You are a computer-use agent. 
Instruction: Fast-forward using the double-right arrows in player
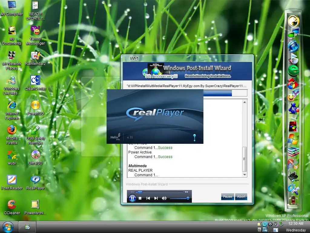point(186,192)
